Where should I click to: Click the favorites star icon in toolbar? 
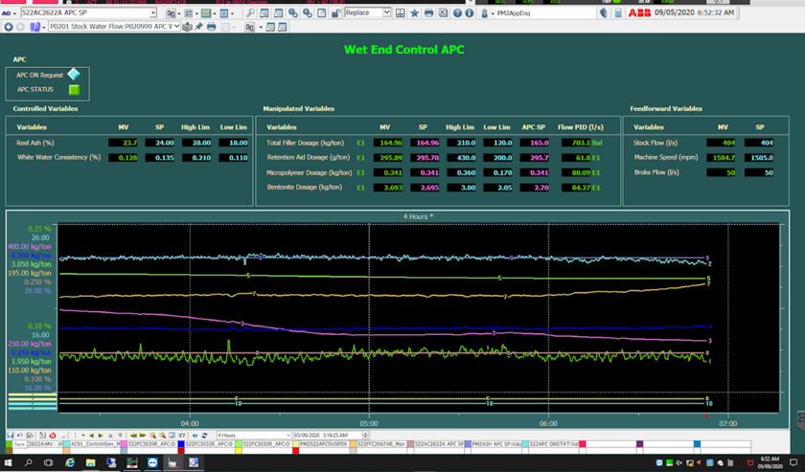coord(414,13)
